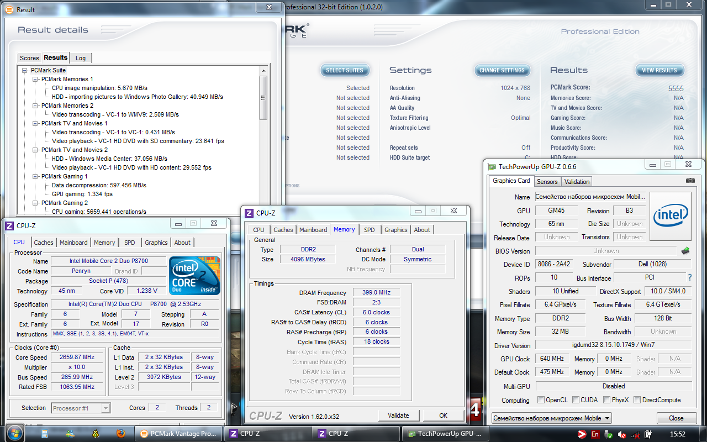Click the scrollbar up arrow in Result details
The image size is (707, 442).
263,70
